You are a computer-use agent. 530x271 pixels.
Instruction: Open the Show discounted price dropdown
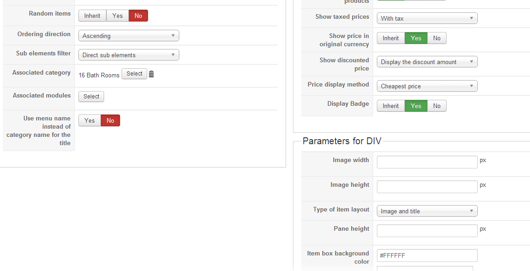(427, 62)
